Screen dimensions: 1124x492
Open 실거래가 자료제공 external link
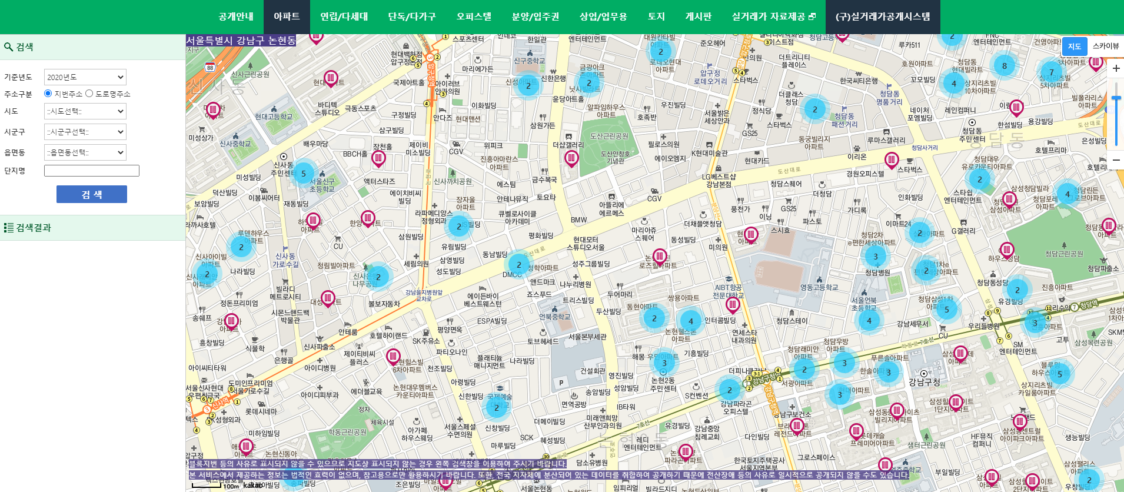[773, 16]
